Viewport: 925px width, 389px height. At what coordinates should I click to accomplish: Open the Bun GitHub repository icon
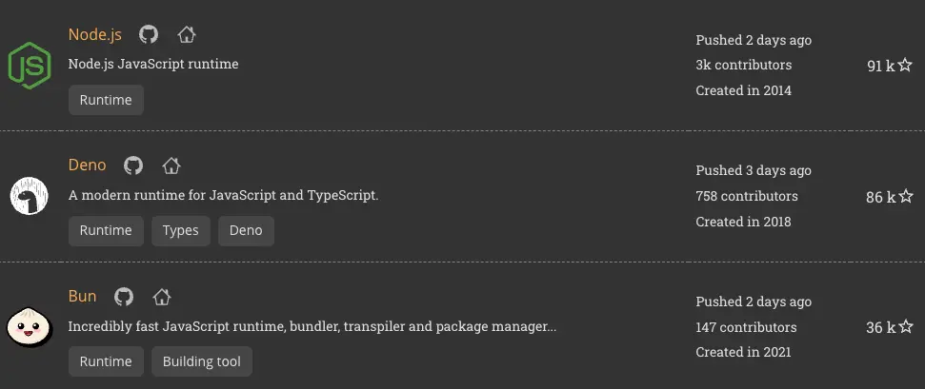pyautogui.click(x=124, y=297)
